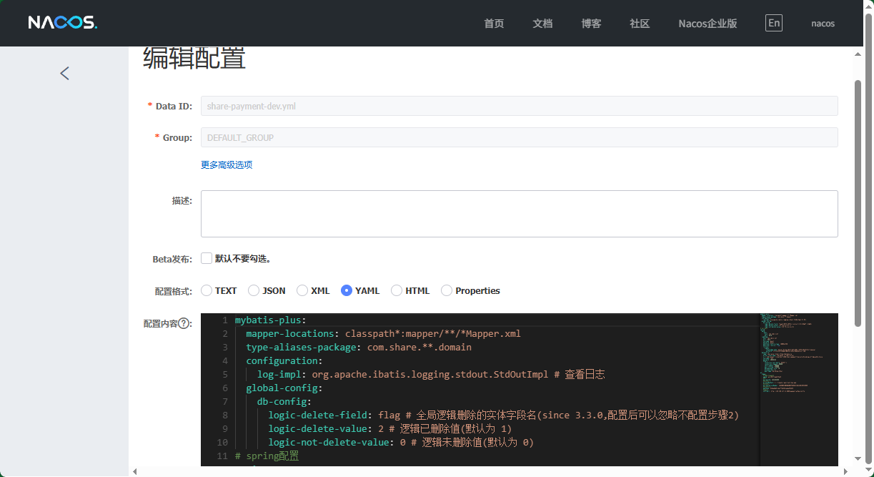Click 'logic-delete-field' in line 8
874x477 pixels.
click(318, 415)
